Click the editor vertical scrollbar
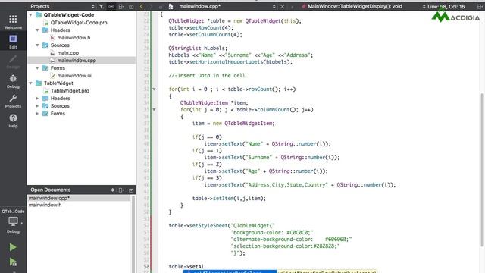The width and height of the screenshot is (485, 273). pyautogui.click(x=482, y=170)
